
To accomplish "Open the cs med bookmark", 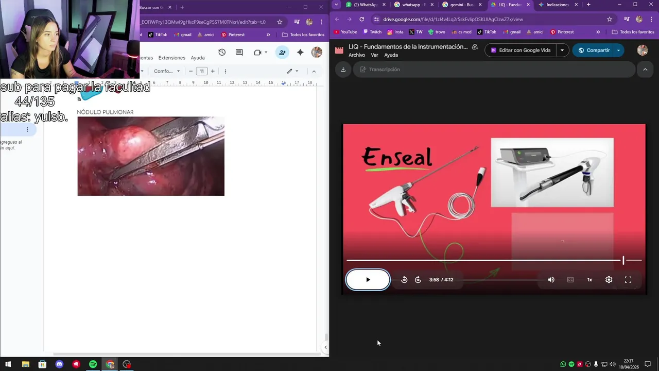I will [x=461, y=32].
